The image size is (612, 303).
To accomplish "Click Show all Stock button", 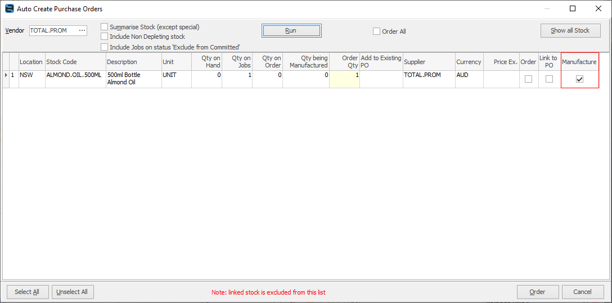I will pos(570,30).
